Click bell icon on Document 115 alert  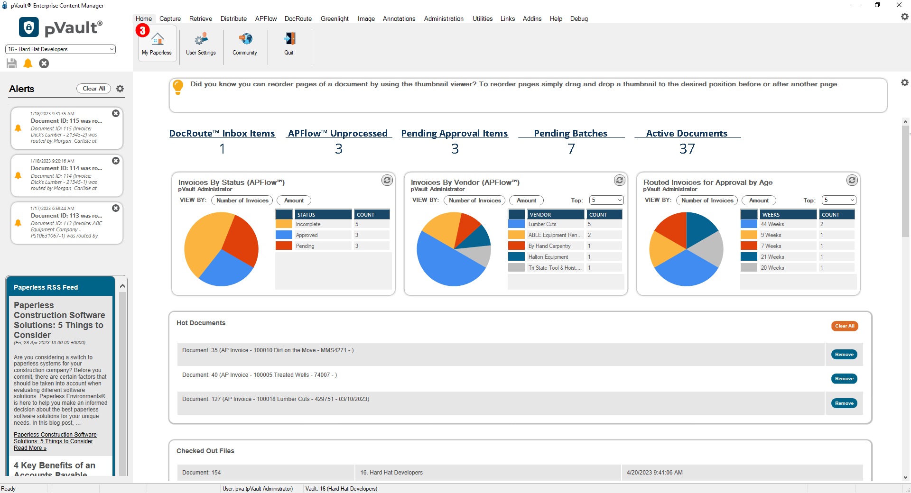[18, 128]
